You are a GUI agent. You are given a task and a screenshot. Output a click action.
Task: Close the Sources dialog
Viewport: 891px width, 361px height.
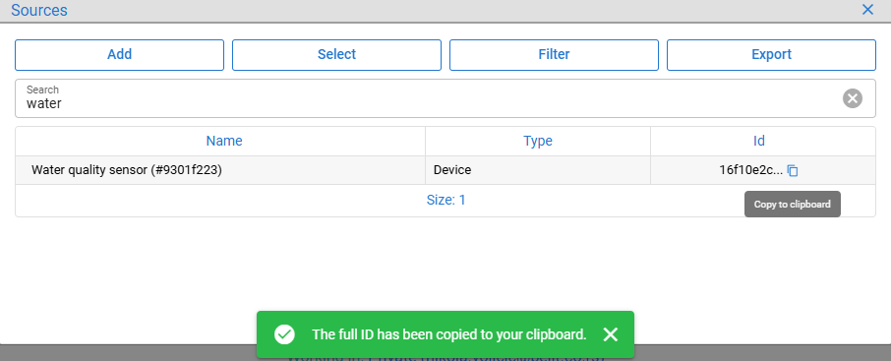coord(867,10)
